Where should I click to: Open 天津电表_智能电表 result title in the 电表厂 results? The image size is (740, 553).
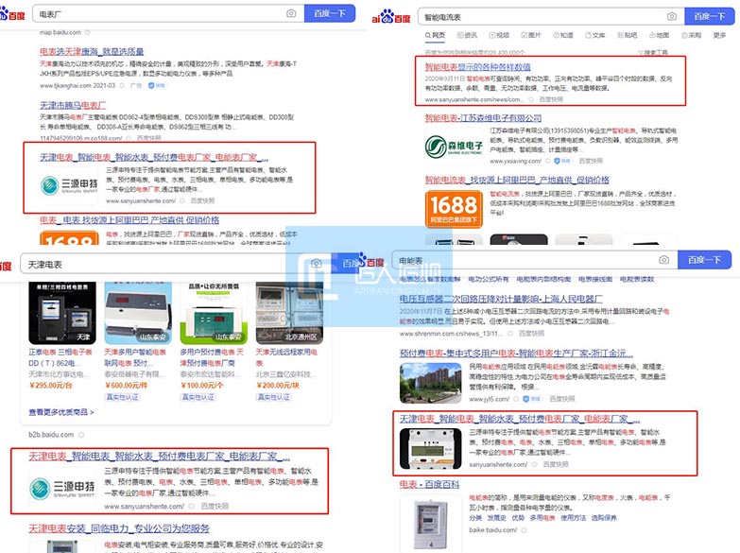(x=154, y=157)
